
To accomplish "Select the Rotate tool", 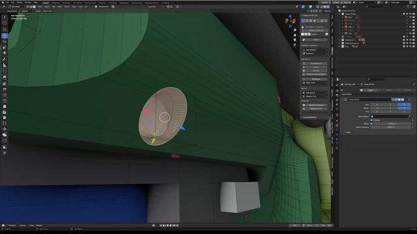I will (x=5, y=42).
